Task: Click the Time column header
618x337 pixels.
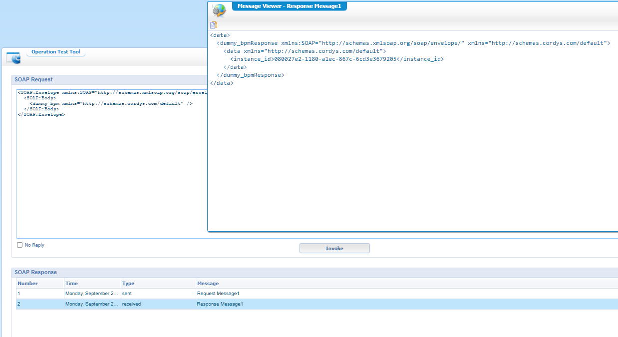Action: [x=71, y=283]
